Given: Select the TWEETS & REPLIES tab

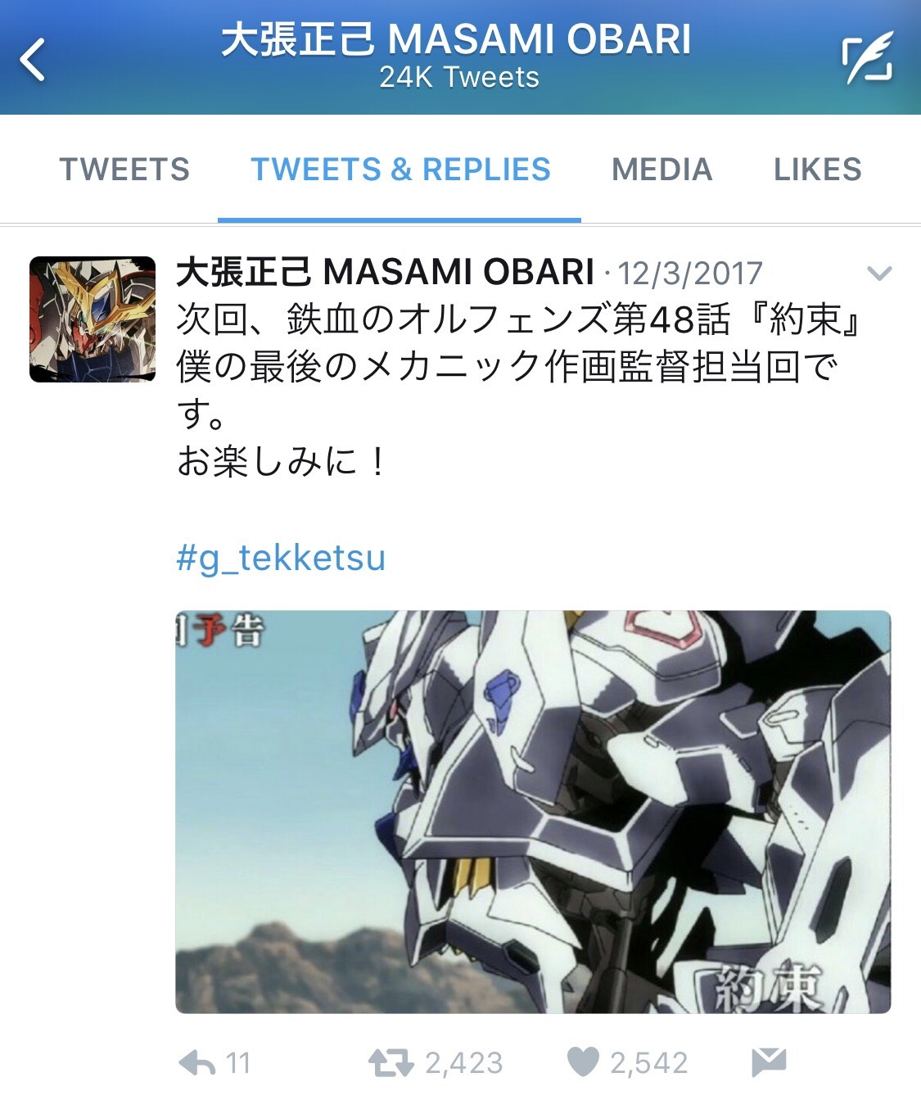Looking at the screenshot, I should [x=400, y=170].
